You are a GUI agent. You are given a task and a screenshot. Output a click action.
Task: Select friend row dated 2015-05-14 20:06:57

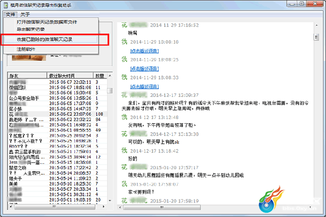pyautogui.click(x=58, y=173)
